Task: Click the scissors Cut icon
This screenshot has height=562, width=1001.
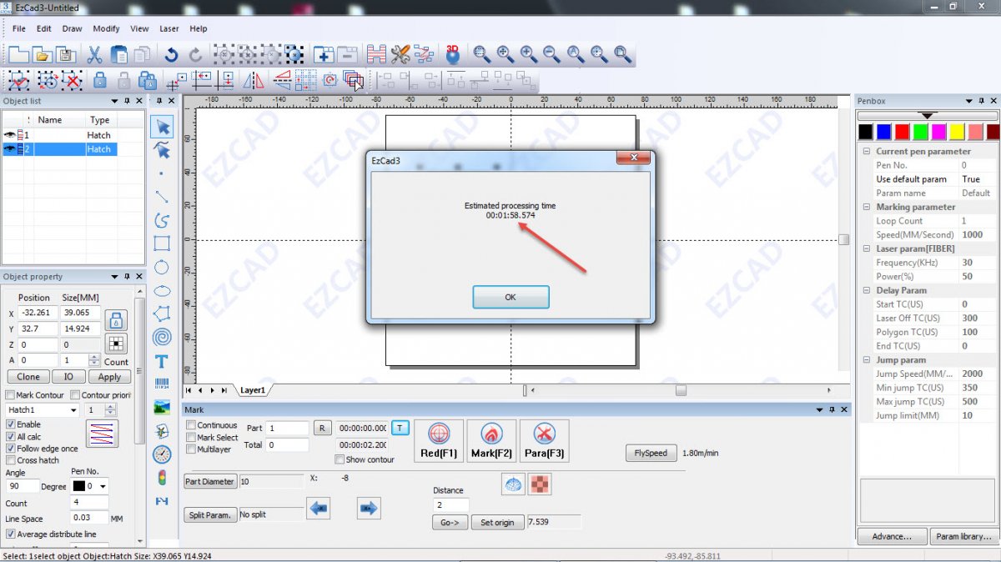Action: (x=94, y=55)
